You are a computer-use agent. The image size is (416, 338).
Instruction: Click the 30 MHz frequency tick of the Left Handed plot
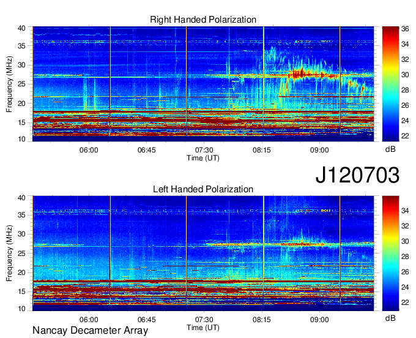click(21, 234)
